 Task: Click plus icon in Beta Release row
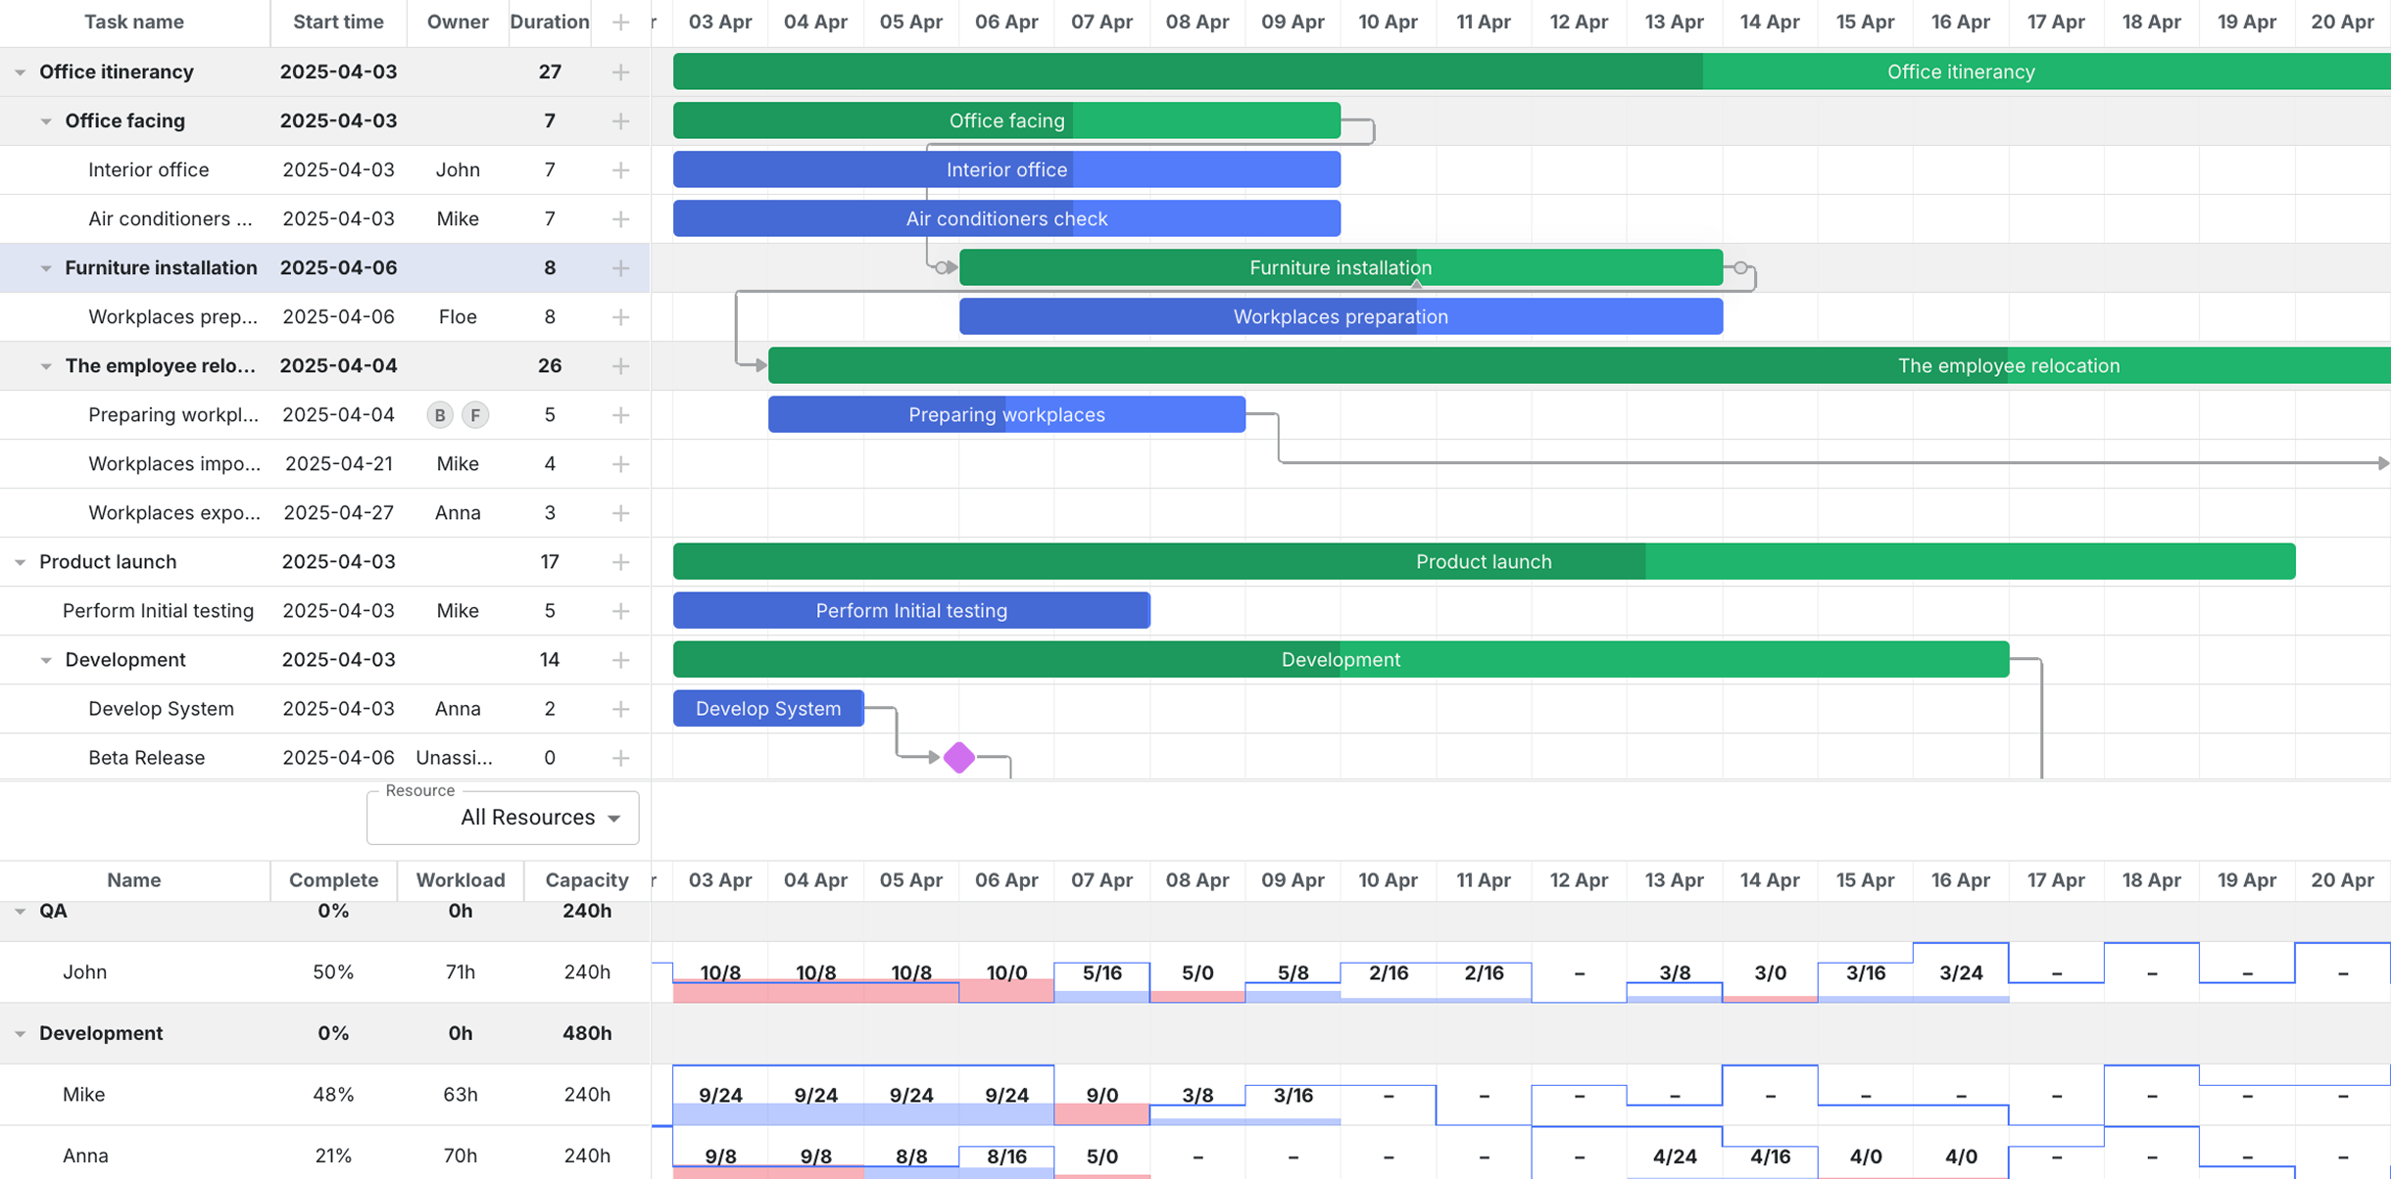point(620,758)
